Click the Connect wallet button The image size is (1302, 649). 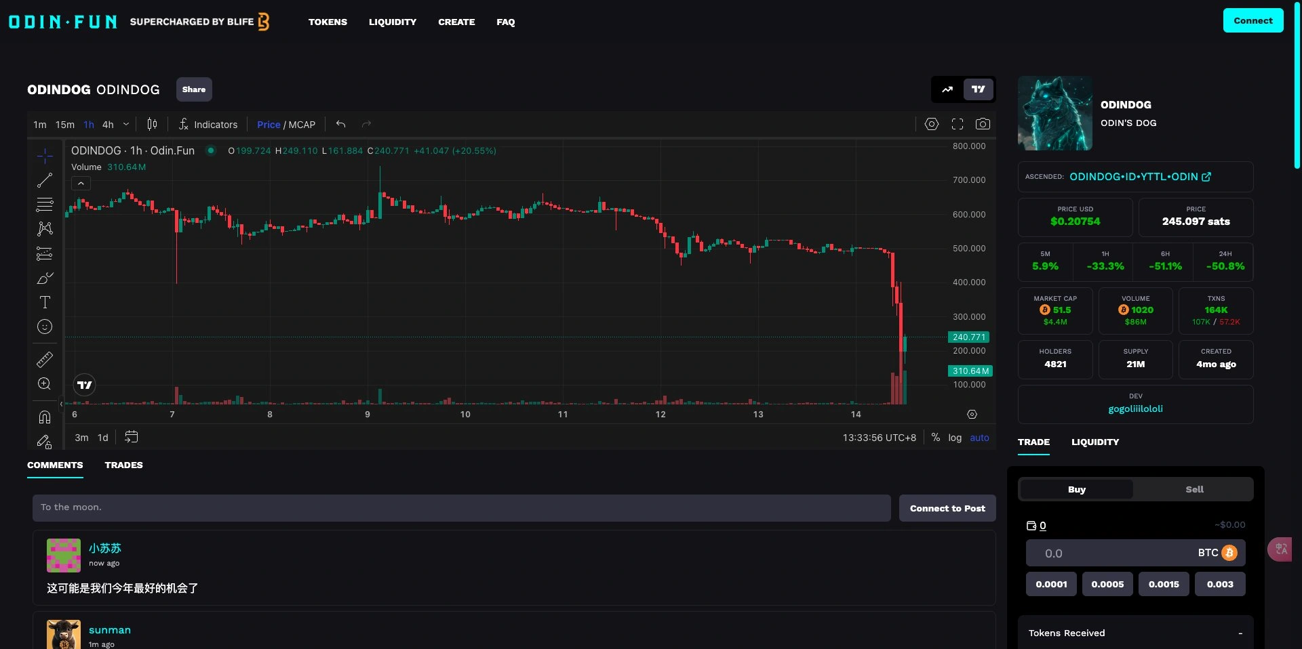click(1253, 20)
